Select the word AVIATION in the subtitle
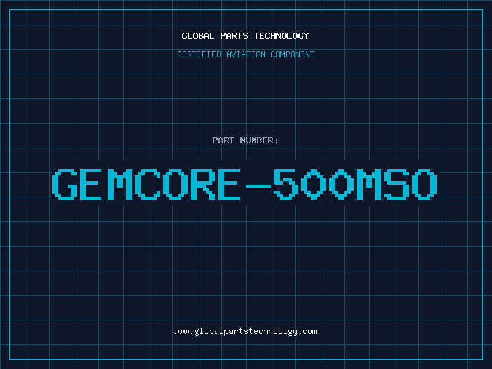 (246, 54)
